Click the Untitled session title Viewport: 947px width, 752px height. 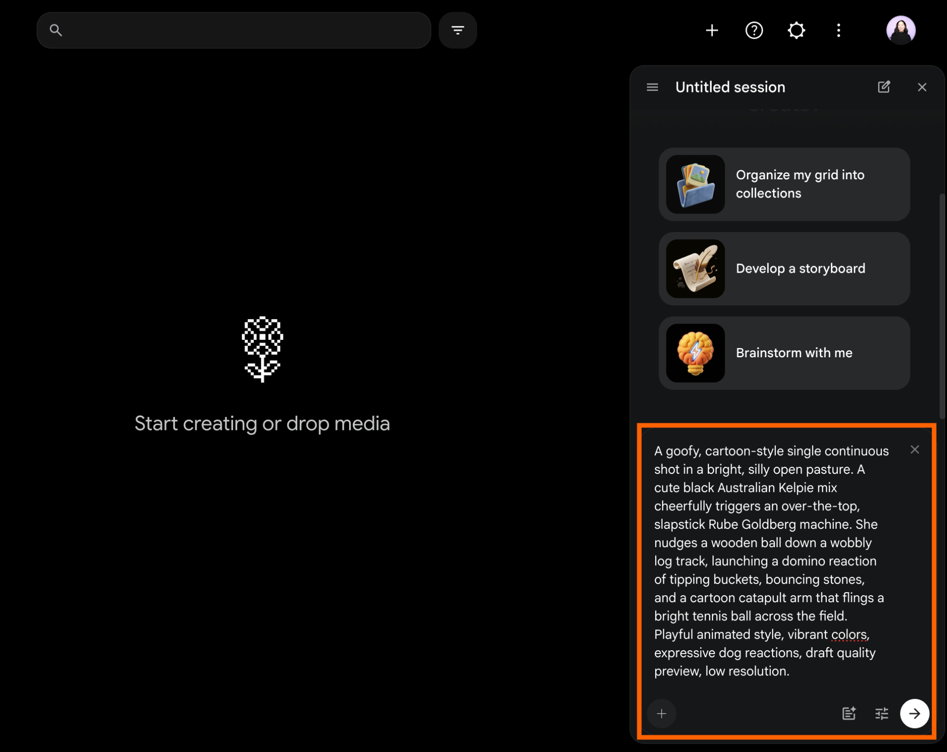(730, 87)
